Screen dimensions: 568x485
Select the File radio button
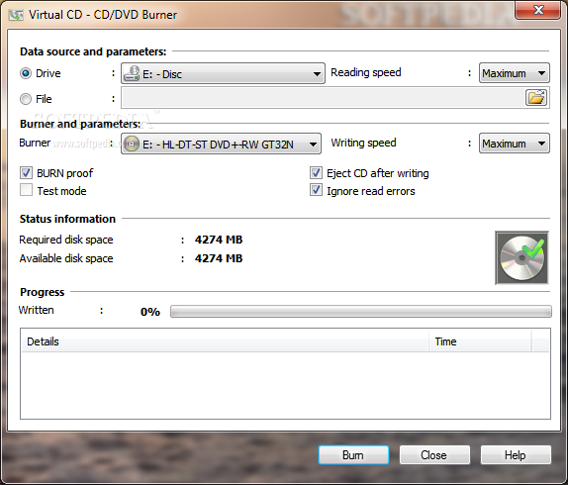coord(26,99)
